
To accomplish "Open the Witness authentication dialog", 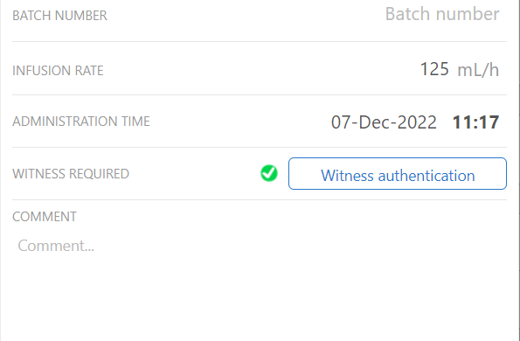I will (398, 173).
